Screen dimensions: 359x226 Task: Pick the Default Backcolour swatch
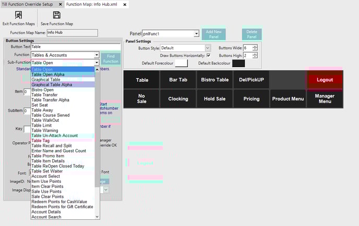click(x=238, y=63)
